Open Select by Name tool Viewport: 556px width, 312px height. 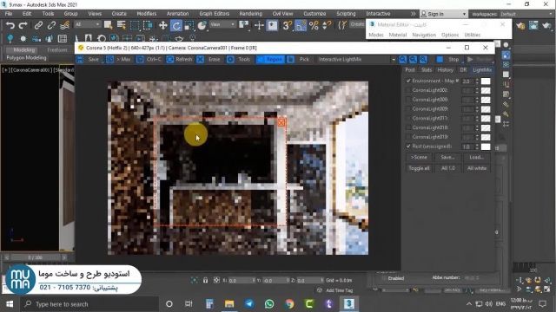click(122, 25)
